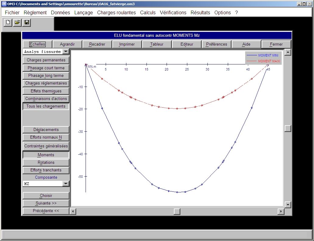Image resolution: width=314 pixels, height=241 pixels.
Task: Show Rotations results
Action: [x=46, y=163]
